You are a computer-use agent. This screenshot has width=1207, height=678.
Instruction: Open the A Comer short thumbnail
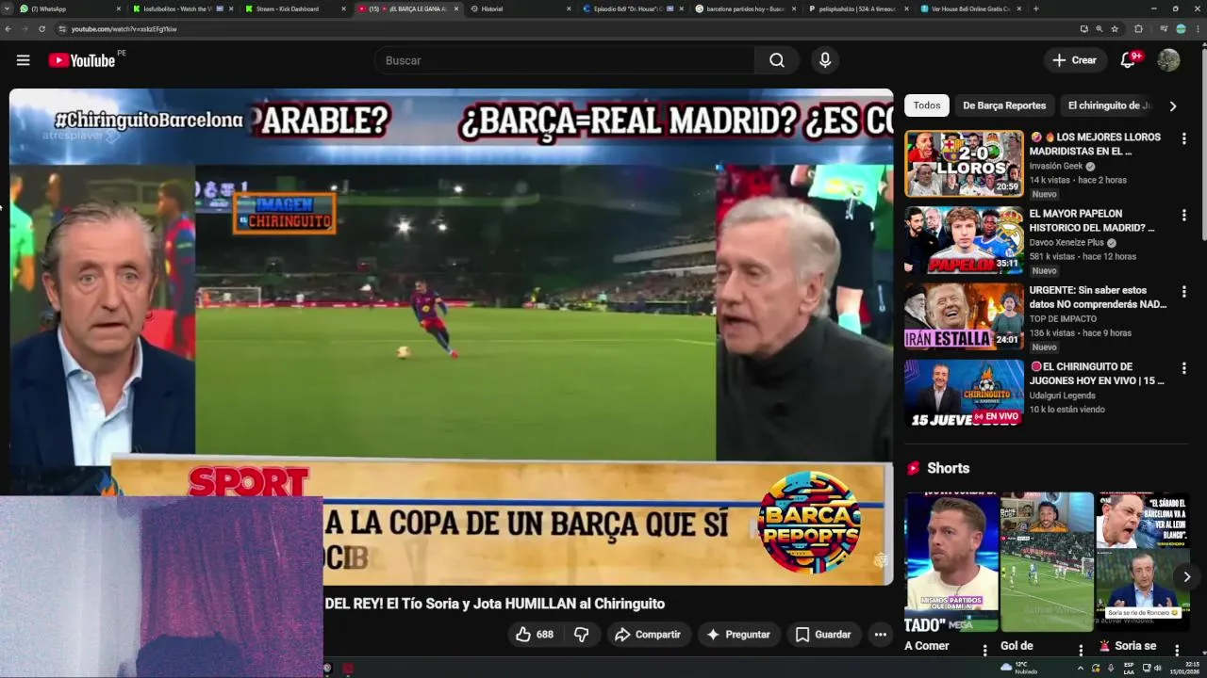pyautogui.click(x=951, y=562)
